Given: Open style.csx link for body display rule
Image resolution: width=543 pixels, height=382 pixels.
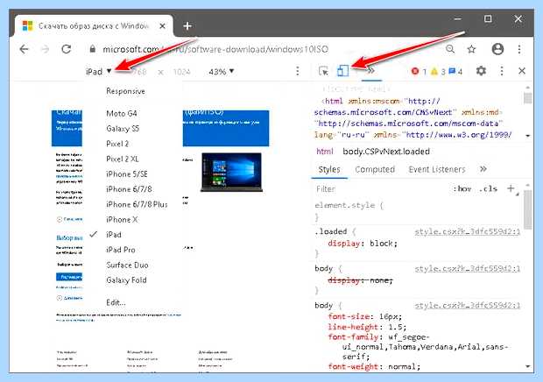Looking at the screenshot, I should point(467,268).
